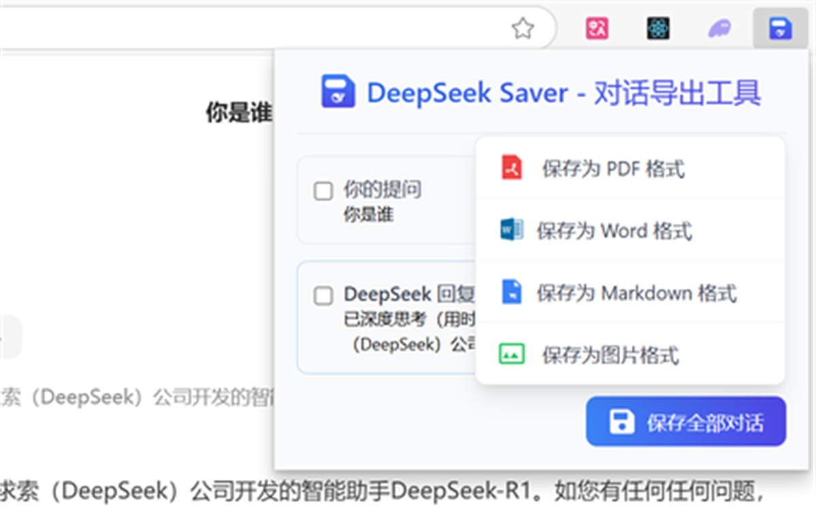Viewport: 816px width, 520px height.
Task: Click the bookmark star icon in address bar
Action: (522, 29)
